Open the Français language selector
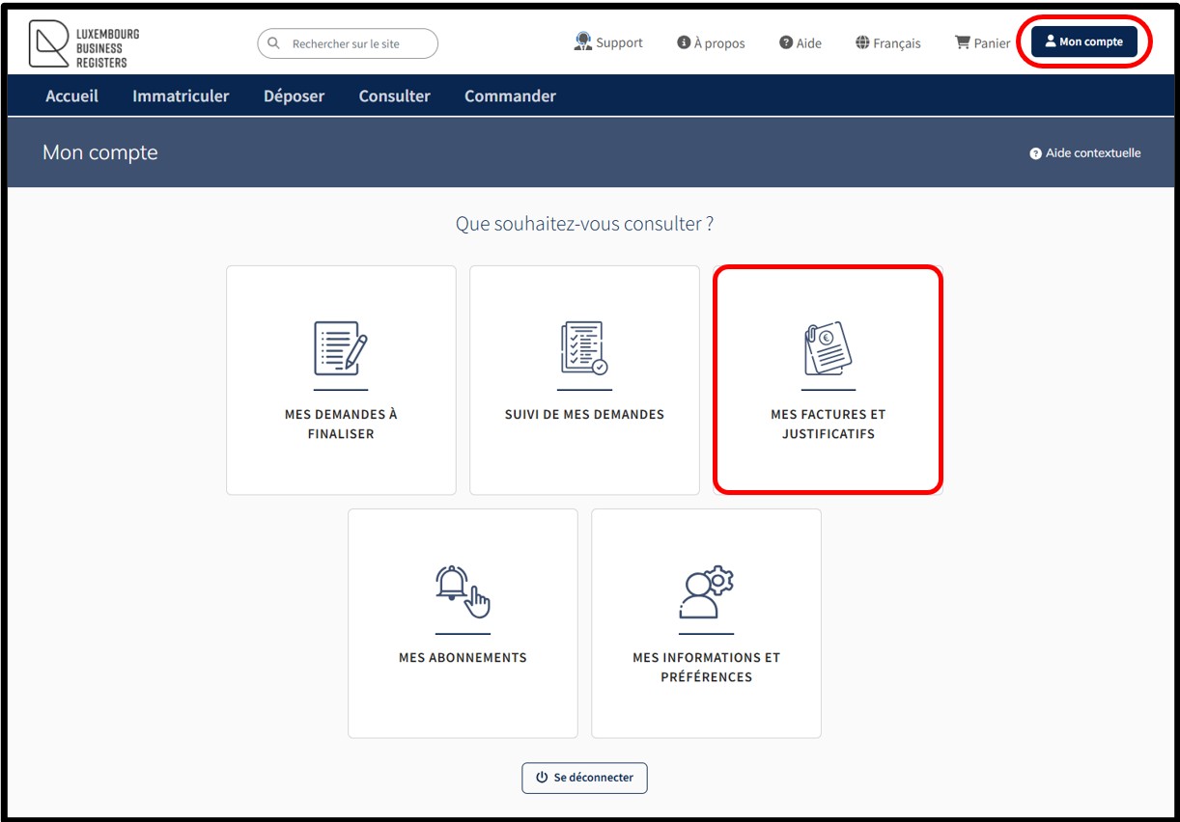This screenshot has width=1180, height=822. pos(887,42)
